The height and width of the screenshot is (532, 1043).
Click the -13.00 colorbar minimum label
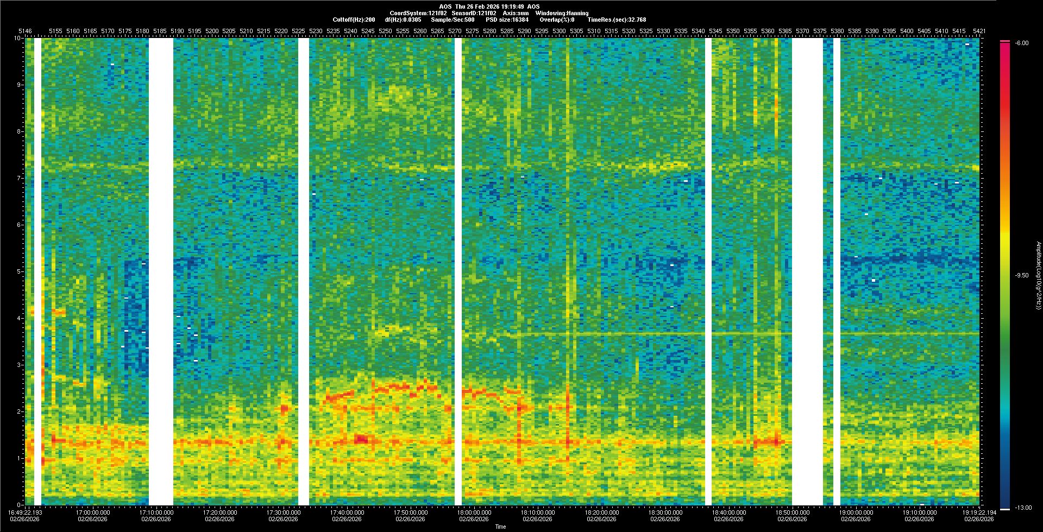pyautogui.click(x=1021, y=508)
